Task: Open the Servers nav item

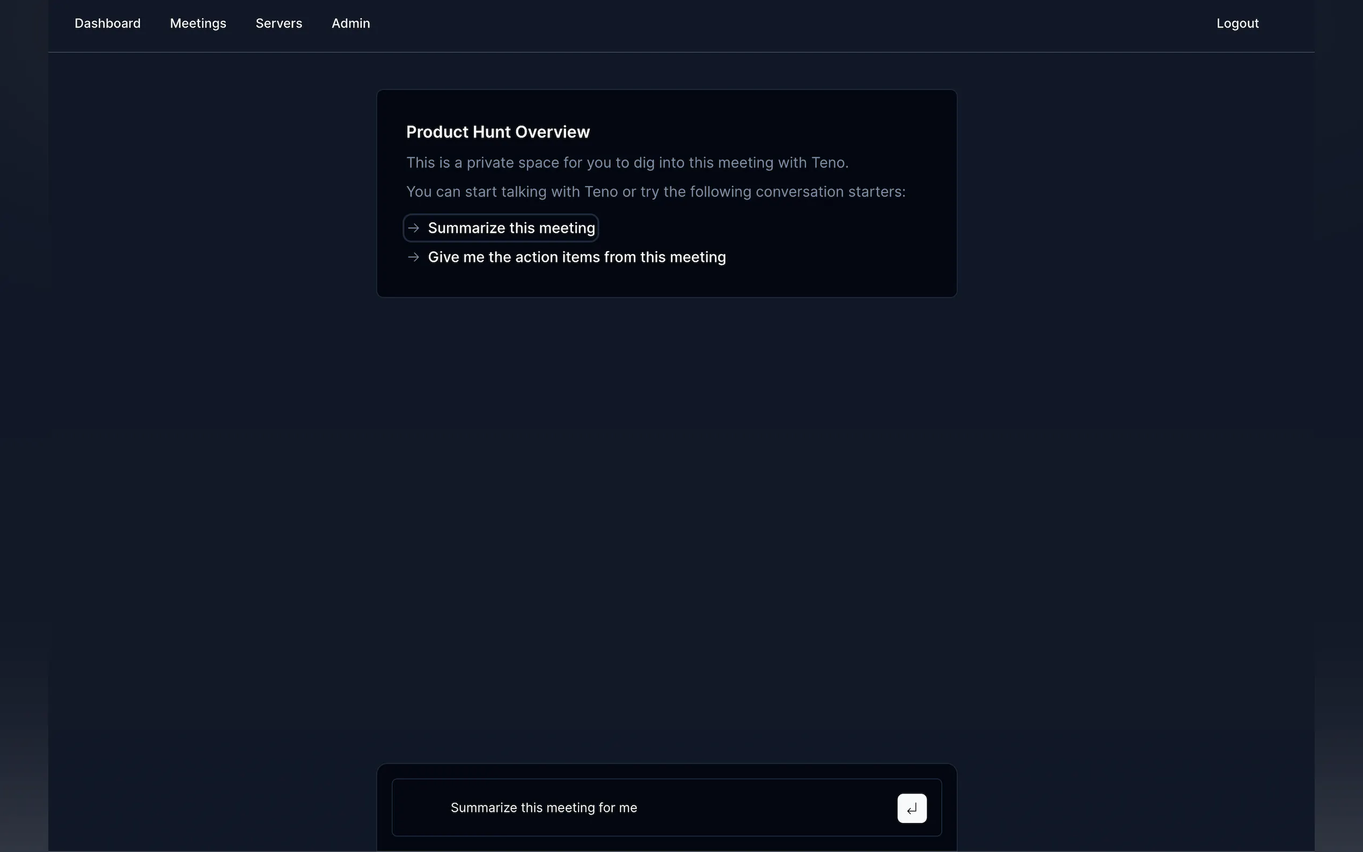Action: click(x=279, y=24)
